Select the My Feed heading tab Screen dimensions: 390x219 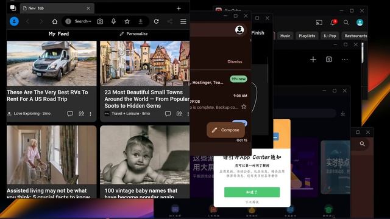[58, 34]
